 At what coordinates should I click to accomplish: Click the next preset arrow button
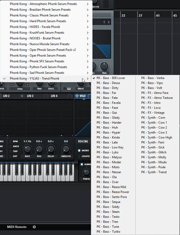pyautogui.click(x=109, y=22)
